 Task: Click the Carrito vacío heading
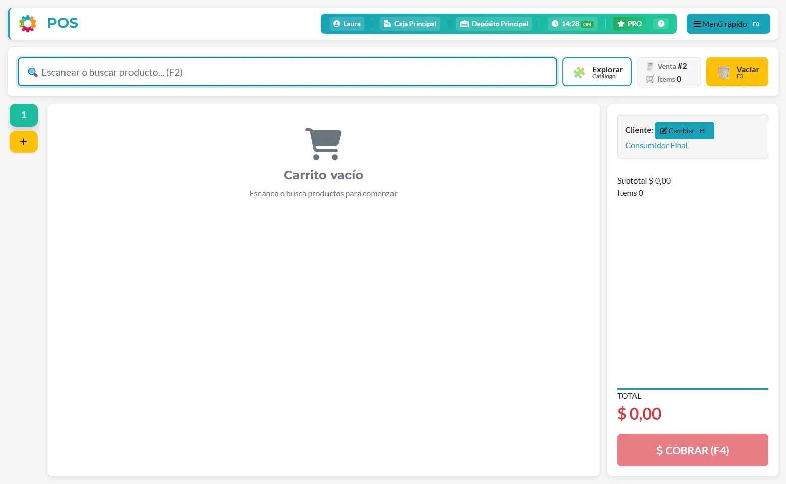(x=323, y=175)
